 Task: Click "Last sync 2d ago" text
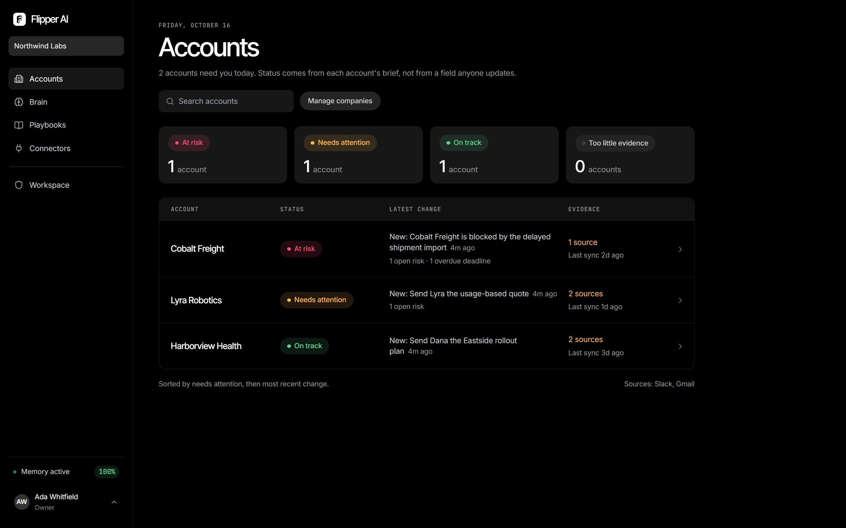(x=596, y=255)
